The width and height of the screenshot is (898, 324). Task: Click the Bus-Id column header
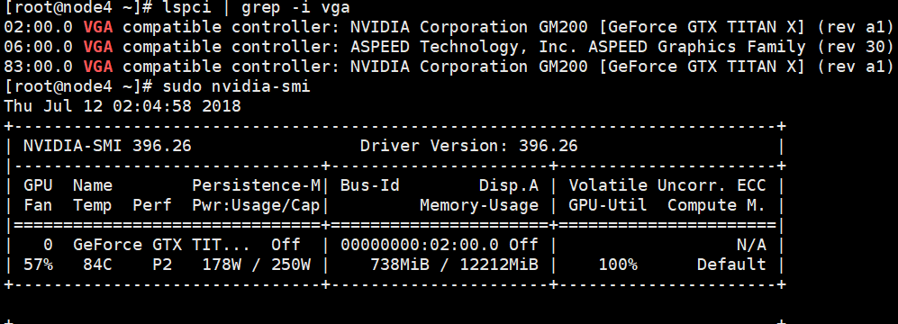[x=370, y=185]
